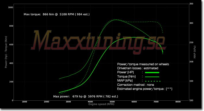Click the 350 tick label on MAP axis
This screenshot has width=204, height=111.
point(191,4)
